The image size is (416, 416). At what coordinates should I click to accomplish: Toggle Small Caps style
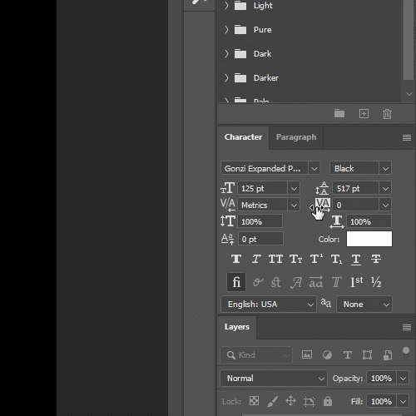[295, 259]
